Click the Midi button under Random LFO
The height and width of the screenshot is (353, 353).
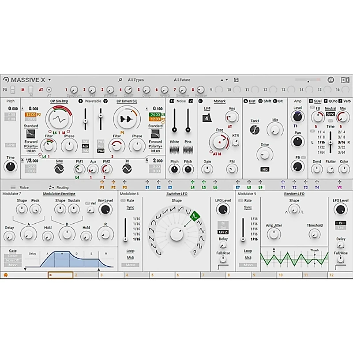pyautogui.click(x=248, y=257)
